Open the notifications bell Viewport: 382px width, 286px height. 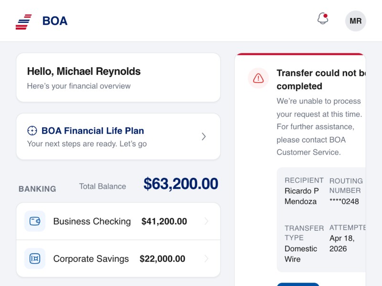(x=323, y=19)
